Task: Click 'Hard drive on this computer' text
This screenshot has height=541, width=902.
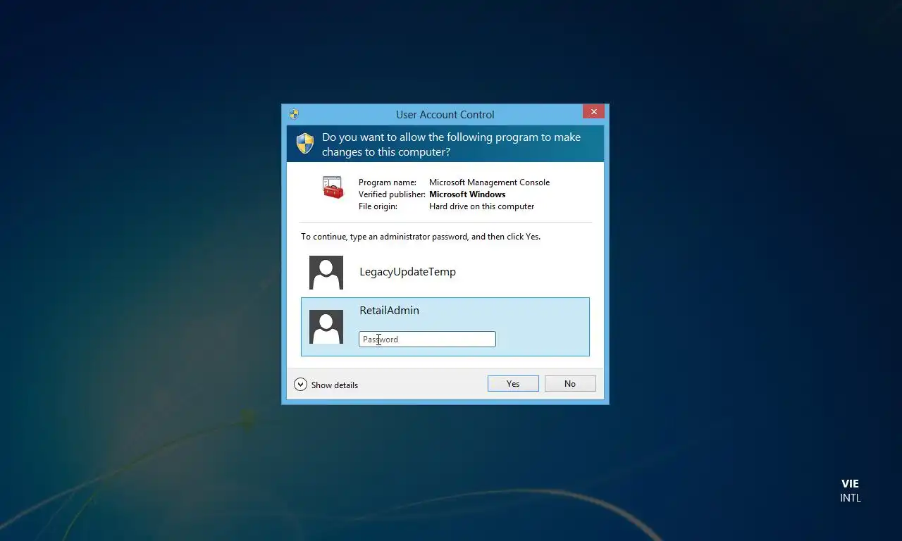Action: (x=481, y=206)
